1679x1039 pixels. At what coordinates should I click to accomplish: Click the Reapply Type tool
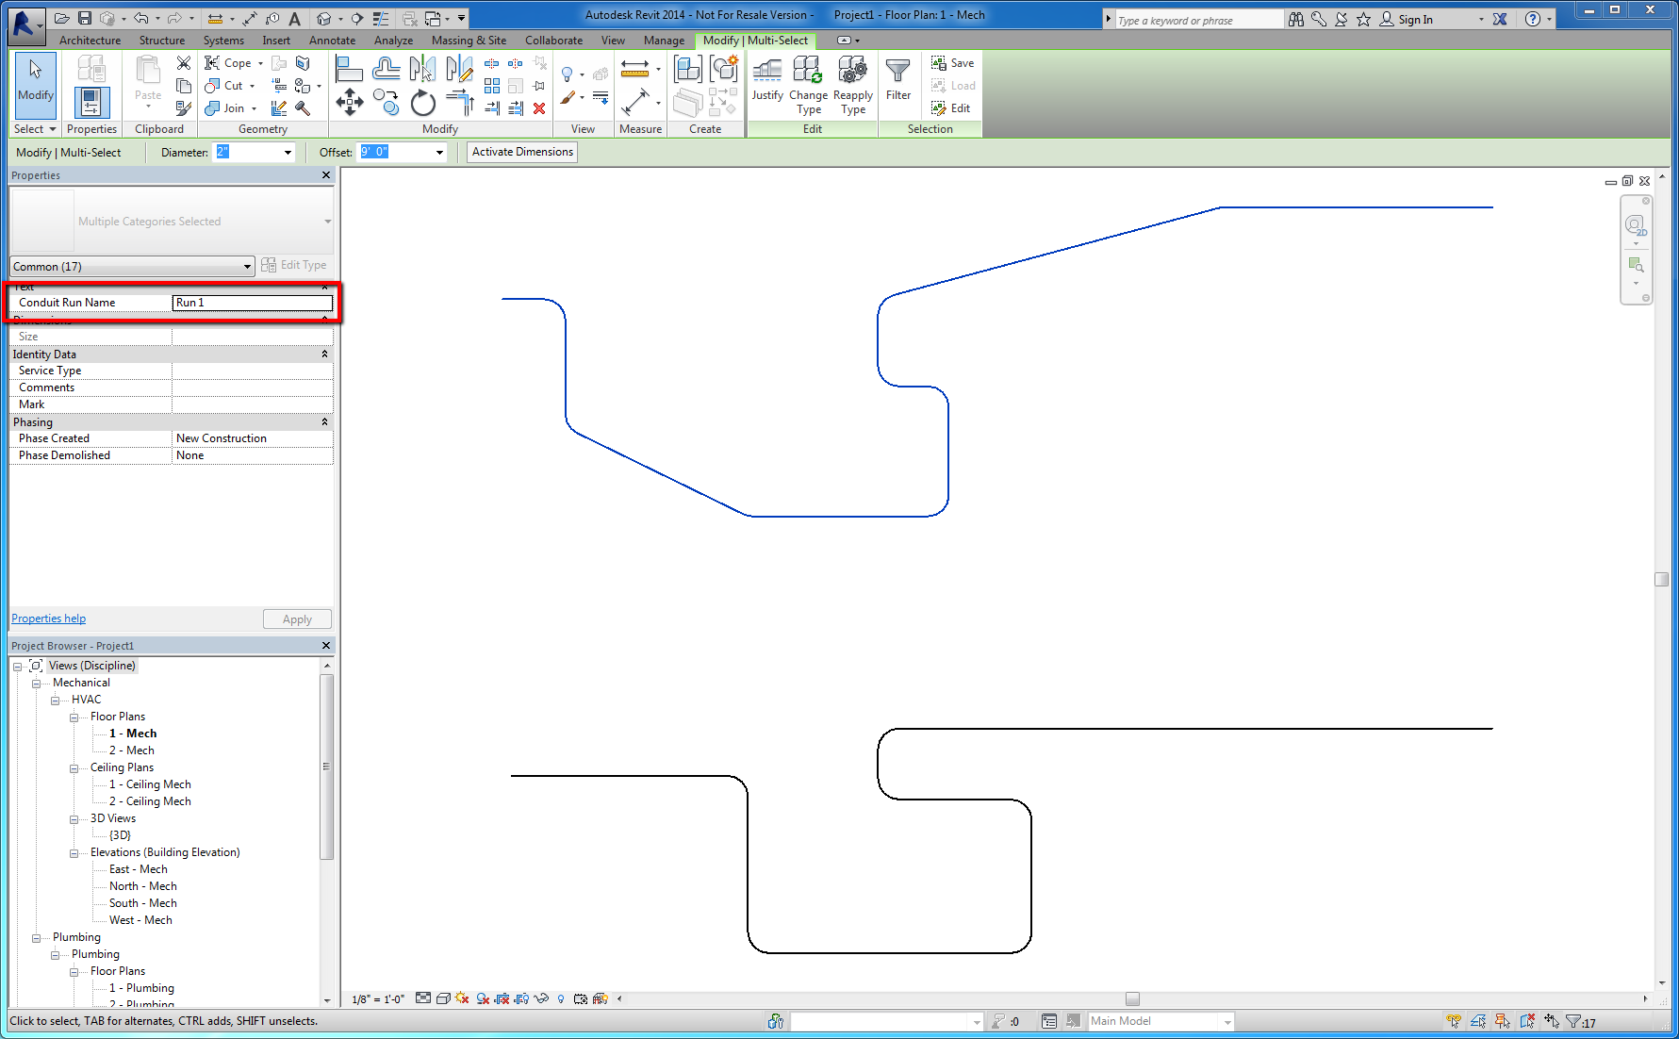[853, 85]
